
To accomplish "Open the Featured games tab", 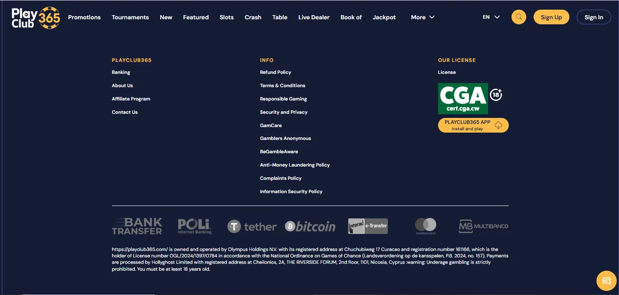I will pos(196,17).
